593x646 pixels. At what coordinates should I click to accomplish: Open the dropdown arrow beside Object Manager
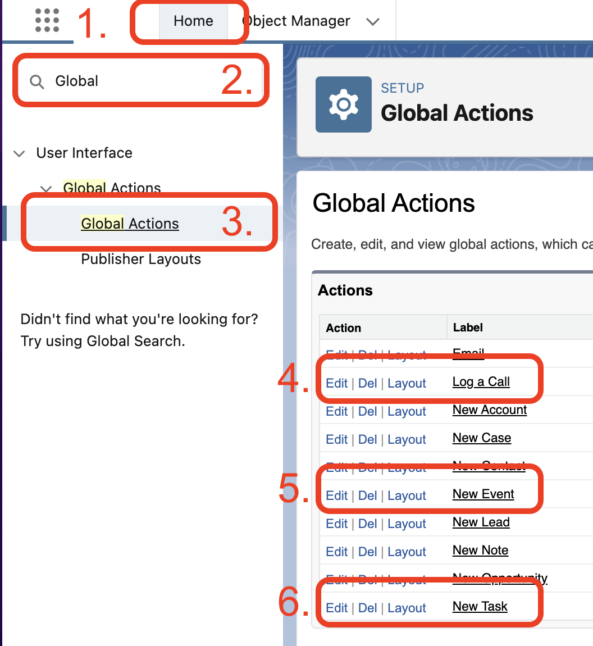tap(373, 21)
